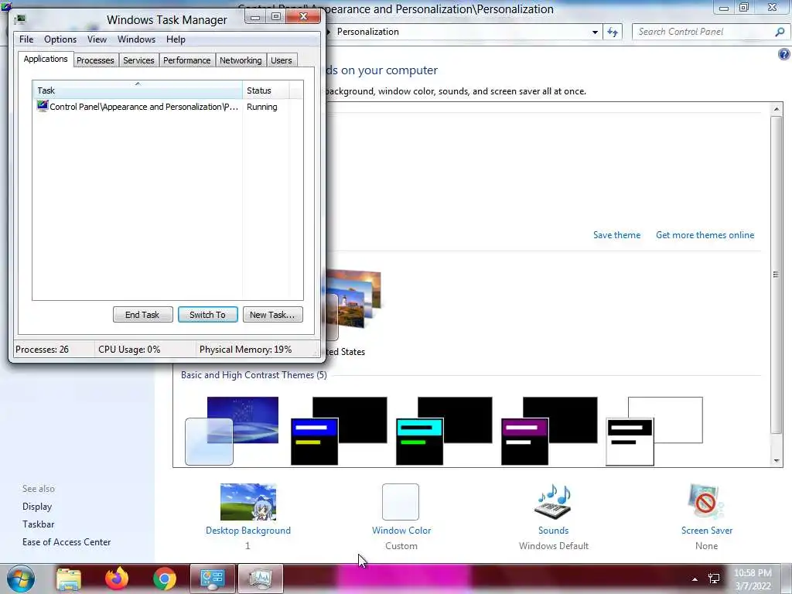Click the Sounds link text
This screenshot has height=594, width=792.
coord(553,531)
